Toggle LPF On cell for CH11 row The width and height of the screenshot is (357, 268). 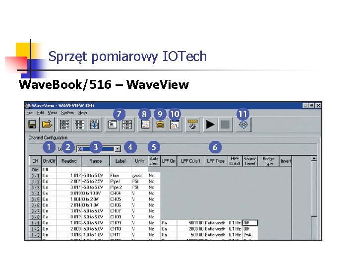(x=169, y=235)
